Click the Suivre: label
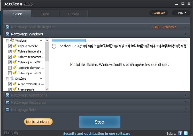193x136 pixels. (x=171, y=133)
